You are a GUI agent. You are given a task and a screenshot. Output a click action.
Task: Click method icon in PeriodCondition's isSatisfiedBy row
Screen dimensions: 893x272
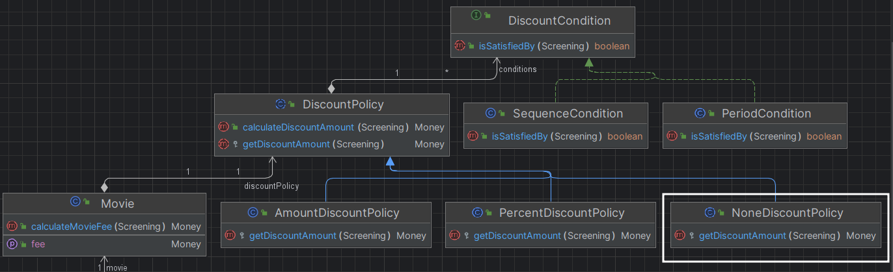click(x=672, y=136)
